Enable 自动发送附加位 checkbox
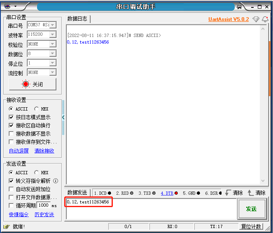This screenshot has height=233, width=273. [x=11, y=189]
